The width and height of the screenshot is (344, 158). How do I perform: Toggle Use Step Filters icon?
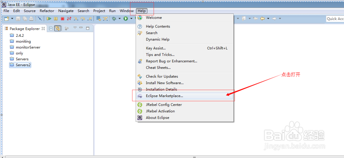[x=106, y=19]
